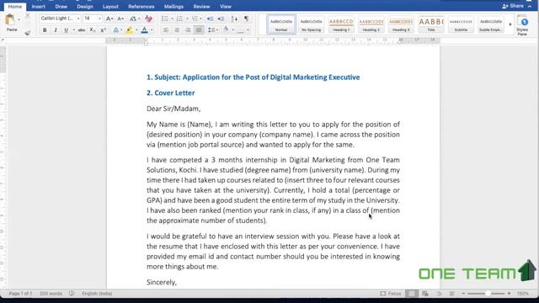This screenshot has width=539, height=303.
Task: Apply the text effects outlined A icon
Action: (116, 30)
